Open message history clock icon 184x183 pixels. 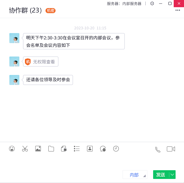tap(116, 149)
